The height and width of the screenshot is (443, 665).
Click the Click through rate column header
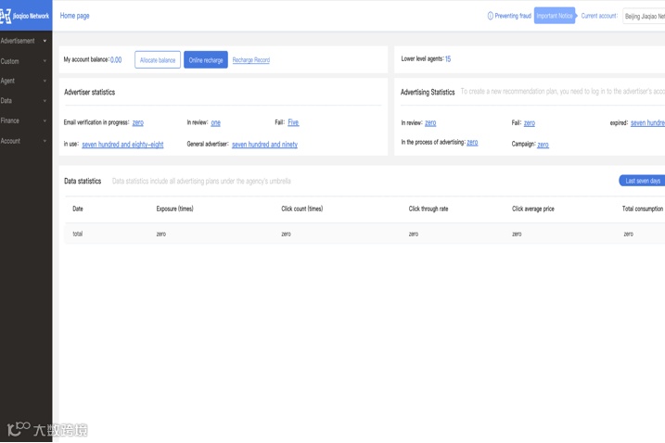click(428, 209)
